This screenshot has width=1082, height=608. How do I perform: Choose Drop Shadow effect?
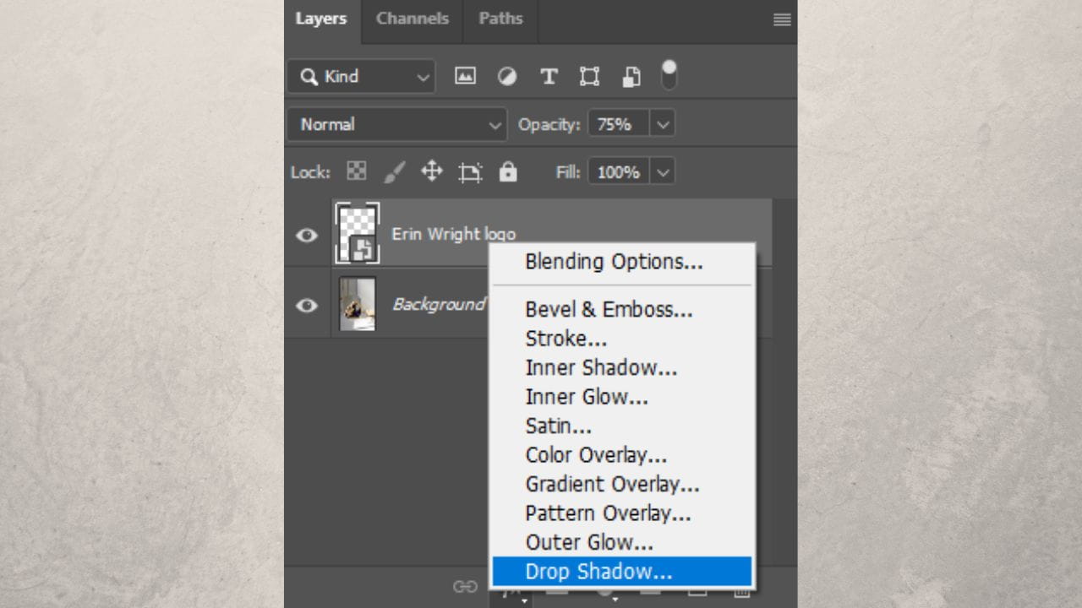(622, 572)
